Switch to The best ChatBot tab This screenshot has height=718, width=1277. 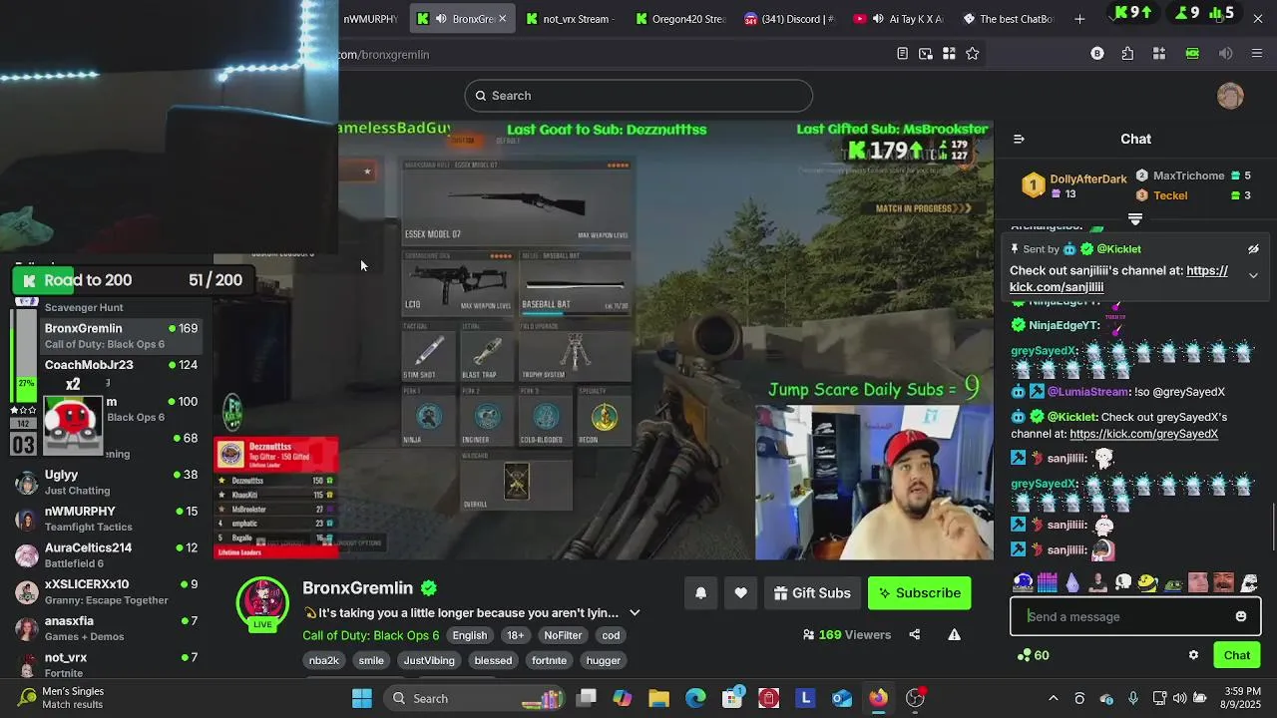pyautogui.click(x=1008, y=19)
